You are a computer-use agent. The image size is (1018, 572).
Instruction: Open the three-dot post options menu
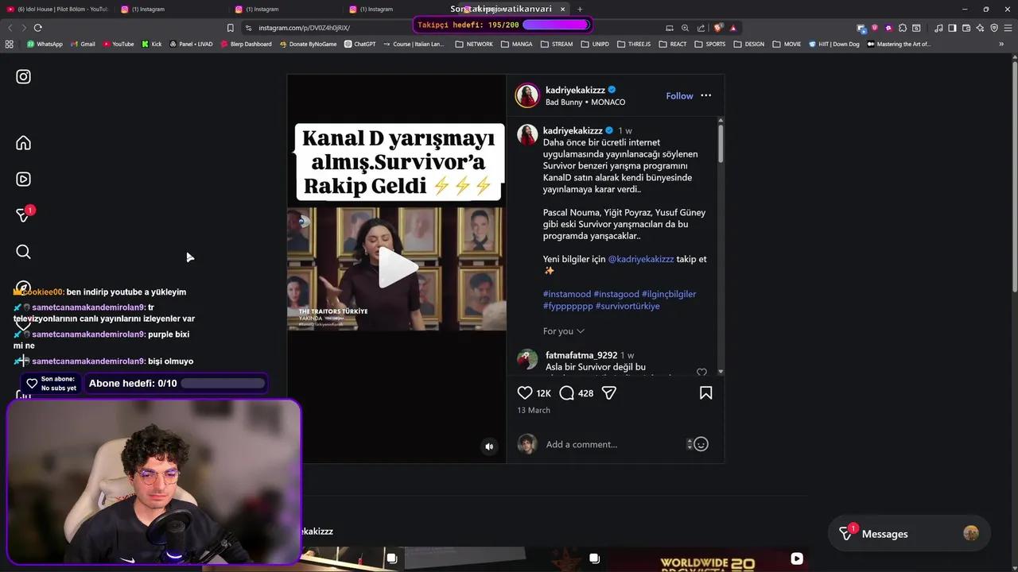[x=705, y=95]
